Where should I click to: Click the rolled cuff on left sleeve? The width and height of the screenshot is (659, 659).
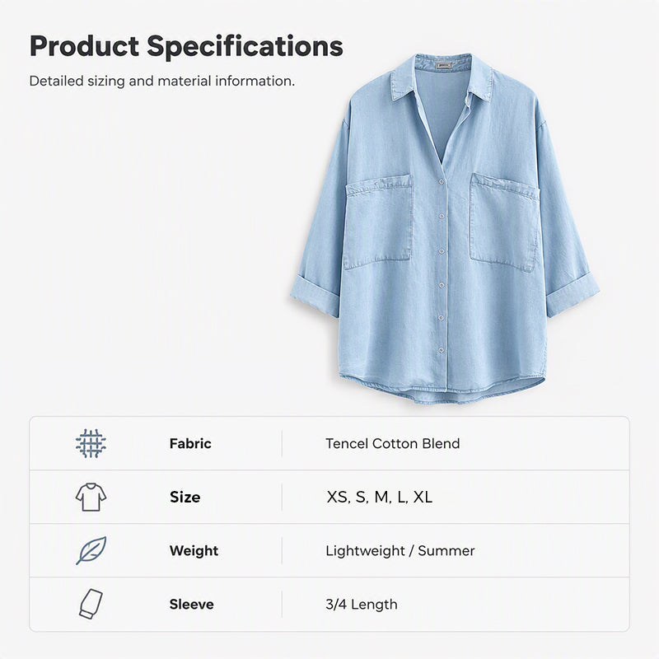(x=315, y=296)
